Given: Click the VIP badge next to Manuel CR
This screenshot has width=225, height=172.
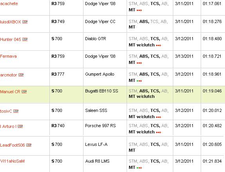Looking at the screenshot, I should [x=24, y=92].
